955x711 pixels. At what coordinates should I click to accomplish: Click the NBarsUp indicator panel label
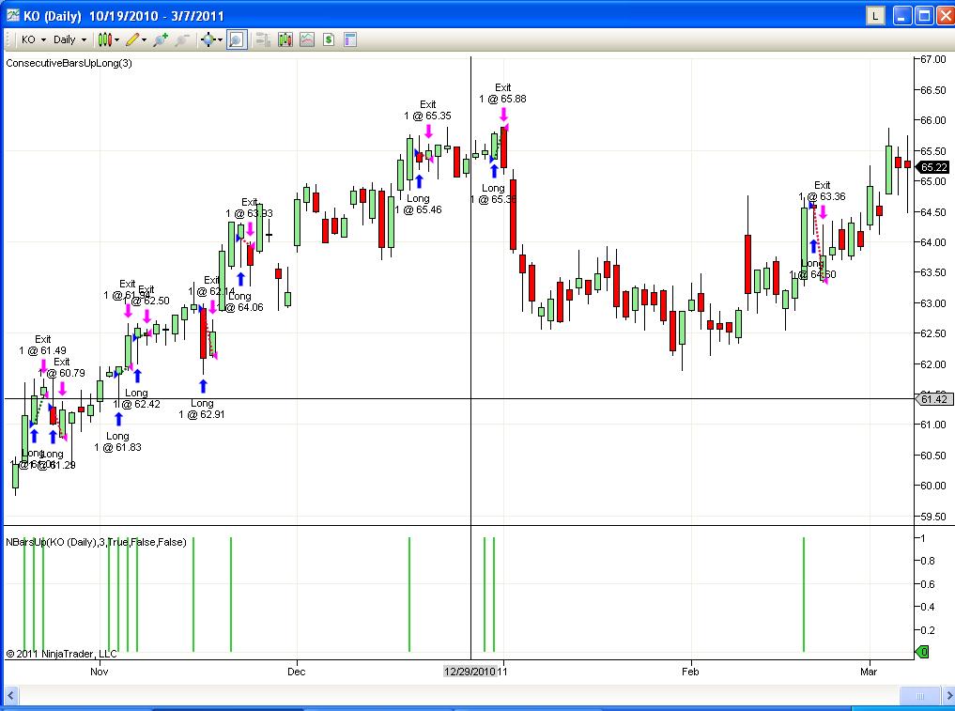coord(96,542)
